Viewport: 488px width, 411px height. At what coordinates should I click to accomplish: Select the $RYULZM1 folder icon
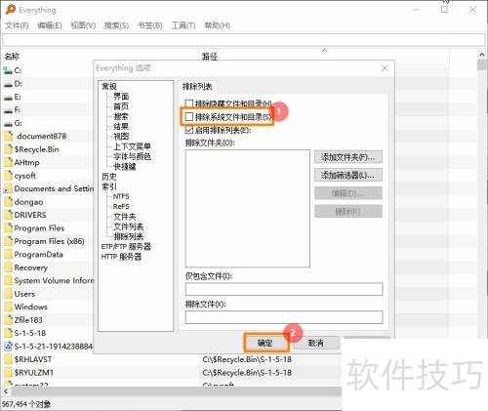pos(9,373)
